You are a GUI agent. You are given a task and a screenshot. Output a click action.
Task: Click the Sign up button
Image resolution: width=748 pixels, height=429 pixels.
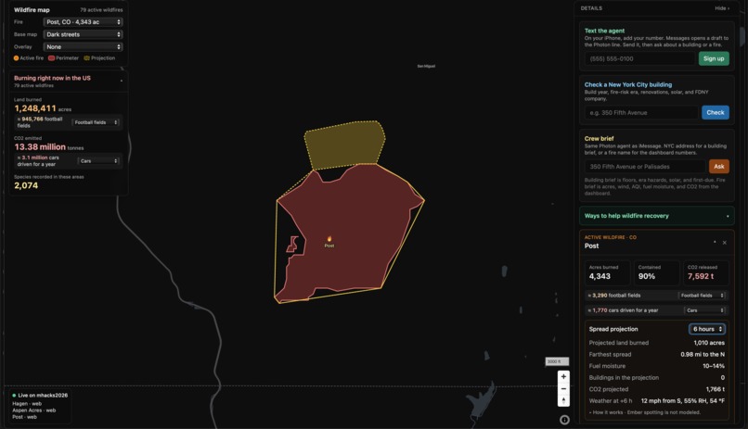pyautogui.click(x=714, y=58)
